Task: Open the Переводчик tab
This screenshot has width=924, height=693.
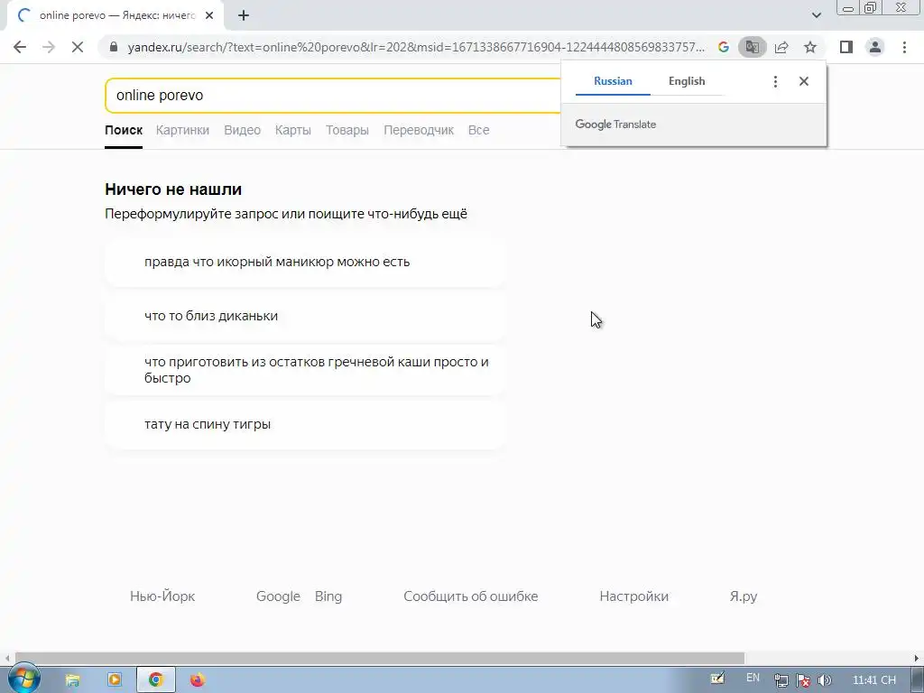Action: (419, 130)
